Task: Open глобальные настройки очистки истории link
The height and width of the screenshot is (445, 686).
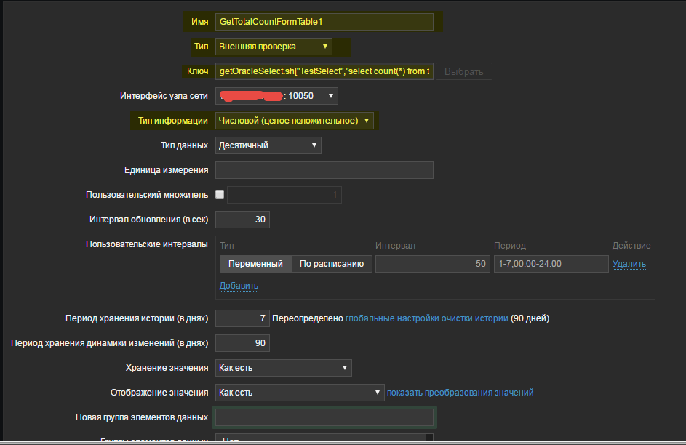Action: [x=426, y=318]
